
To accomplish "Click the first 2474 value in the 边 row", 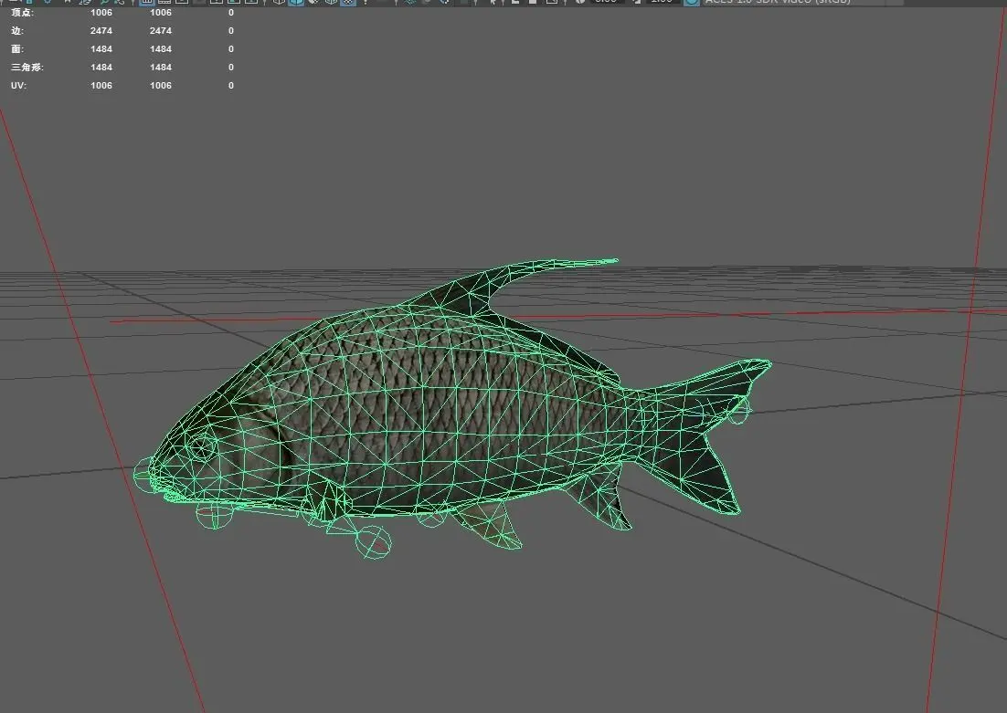I will pyautogui.click(x=101, y=31).
